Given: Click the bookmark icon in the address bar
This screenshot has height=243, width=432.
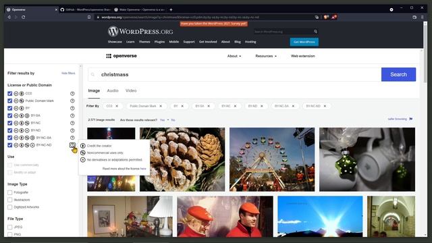Looking at the screenshot, I should coord(89,17).
